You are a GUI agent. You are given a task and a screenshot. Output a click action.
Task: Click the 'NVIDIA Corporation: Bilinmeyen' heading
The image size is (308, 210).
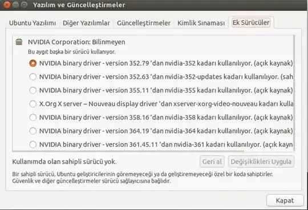76,42
